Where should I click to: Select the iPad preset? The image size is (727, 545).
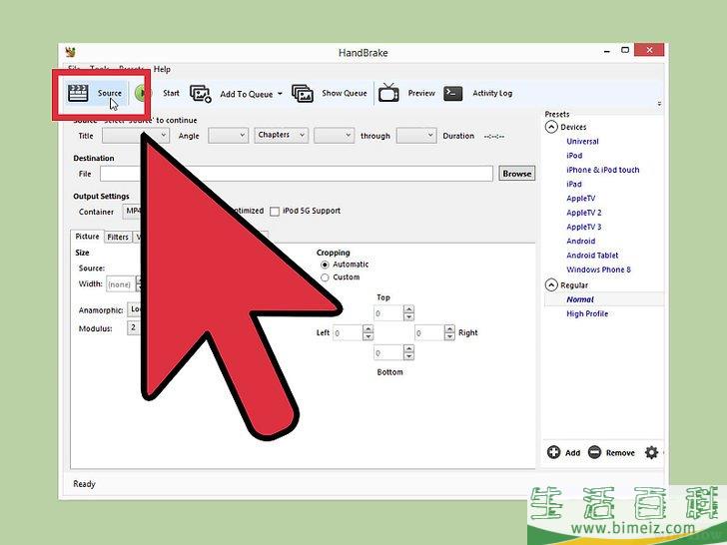click(574, 184)
